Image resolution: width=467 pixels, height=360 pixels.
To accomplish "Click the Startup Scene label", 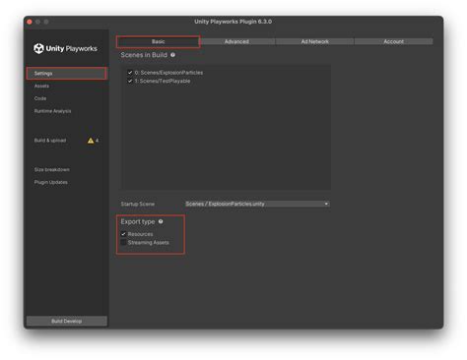I will [x=138, y=204].
